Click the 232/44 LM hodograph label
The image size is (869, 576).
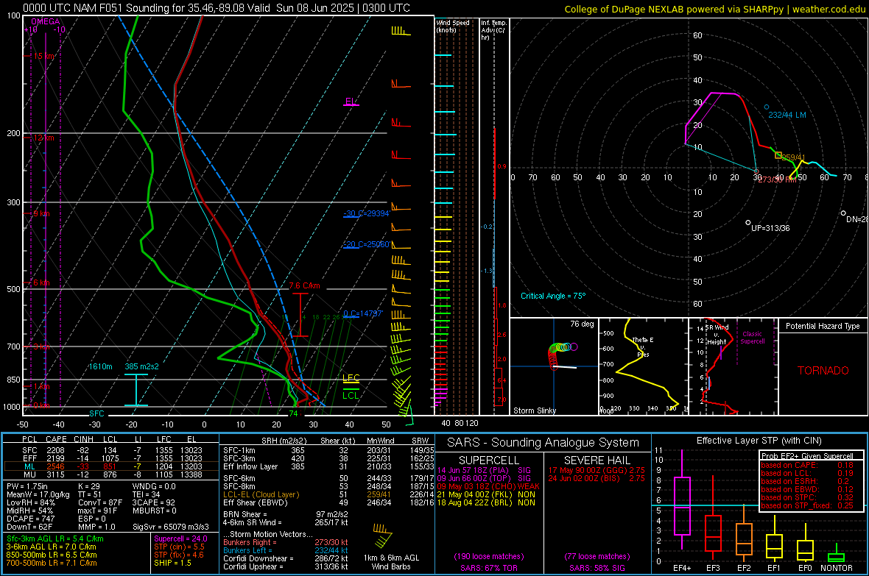click(787, 115)
